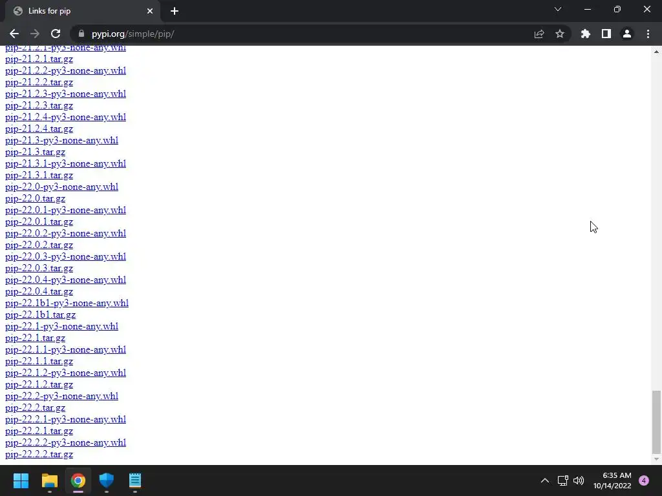Viewport: 662px width, 496px height.
Task: Launch File Explorer from taskbar
Action: (49, 480)
